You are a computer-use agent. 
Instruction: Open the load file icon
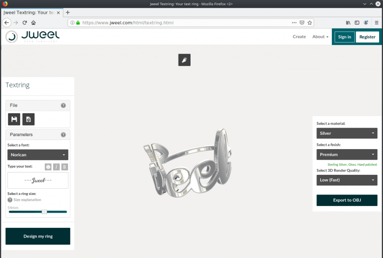tap(28, 119)
